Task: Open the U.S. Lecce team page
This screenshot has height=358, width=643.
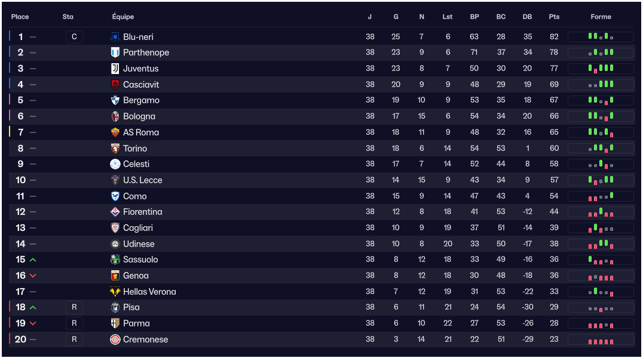Action: click(142, 180)
